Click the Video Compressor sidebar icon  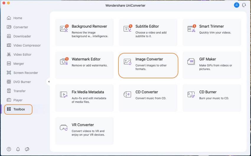(x=9, y=45)
